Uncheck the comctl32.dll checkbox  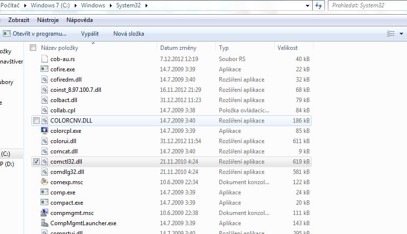tap(36, 161)
